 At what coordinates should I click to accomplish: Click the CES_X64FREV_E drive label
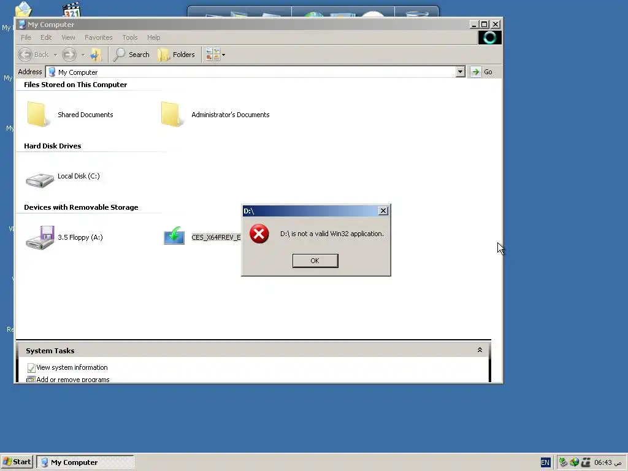pos(216,237)
